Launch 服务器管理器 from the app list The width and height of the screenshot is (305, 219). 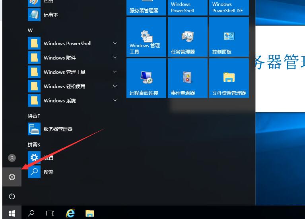click(73, 129)
